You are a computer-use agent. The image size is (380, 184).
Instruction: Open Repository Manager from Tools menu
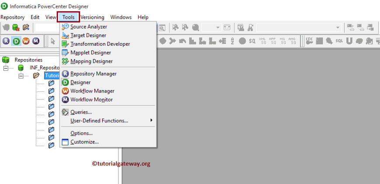coord(108,74)
